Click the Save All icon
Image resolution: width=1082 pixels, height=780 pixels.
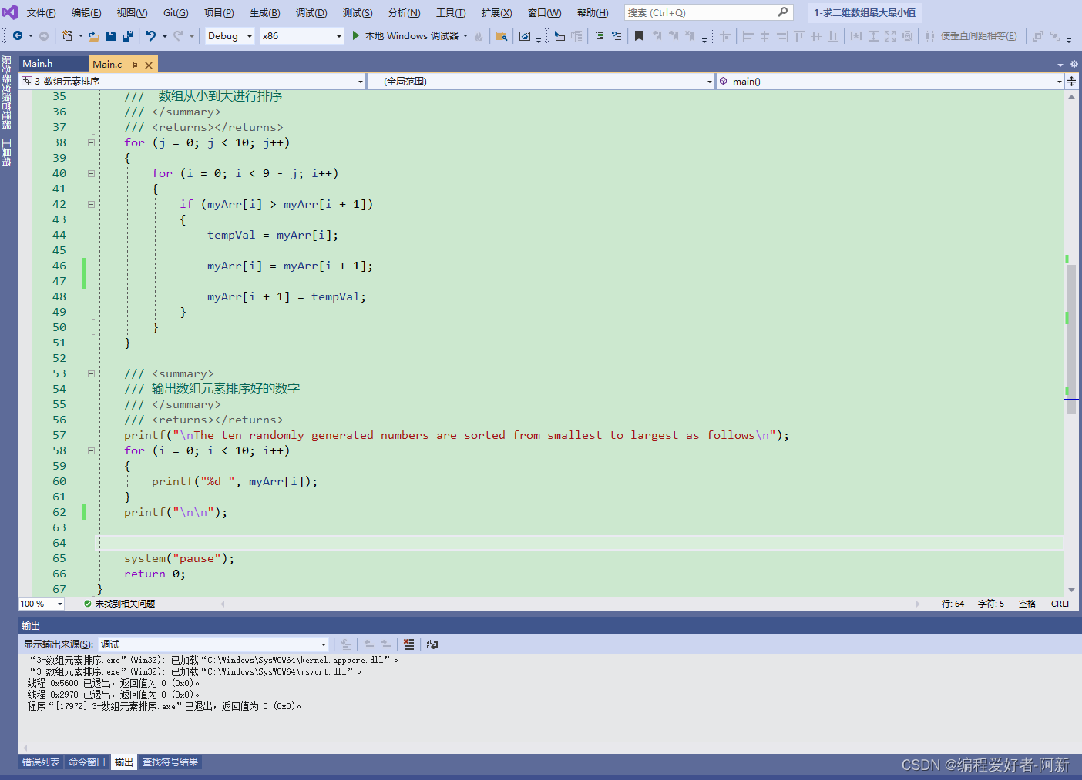click(128, 35)
